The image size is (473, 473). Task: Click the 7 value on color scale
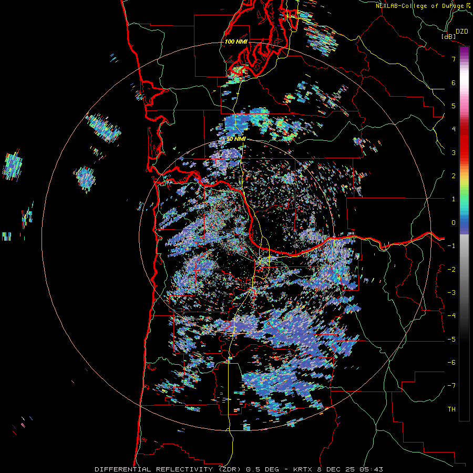(454, 59)
